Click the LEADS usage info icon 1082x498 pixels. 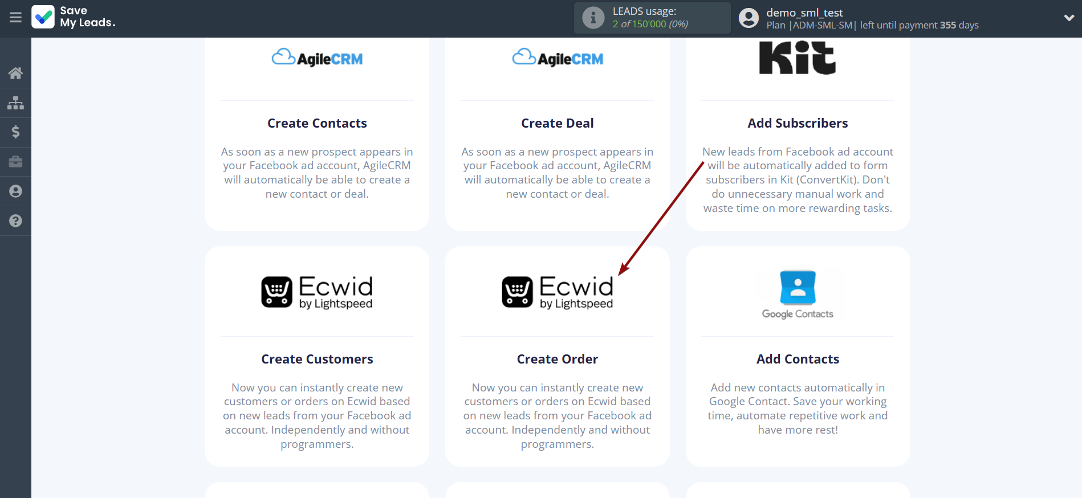593,18
